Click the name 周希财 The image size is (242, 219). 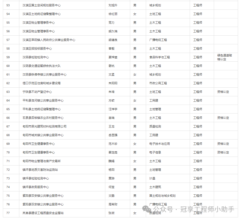click(113, 205)
